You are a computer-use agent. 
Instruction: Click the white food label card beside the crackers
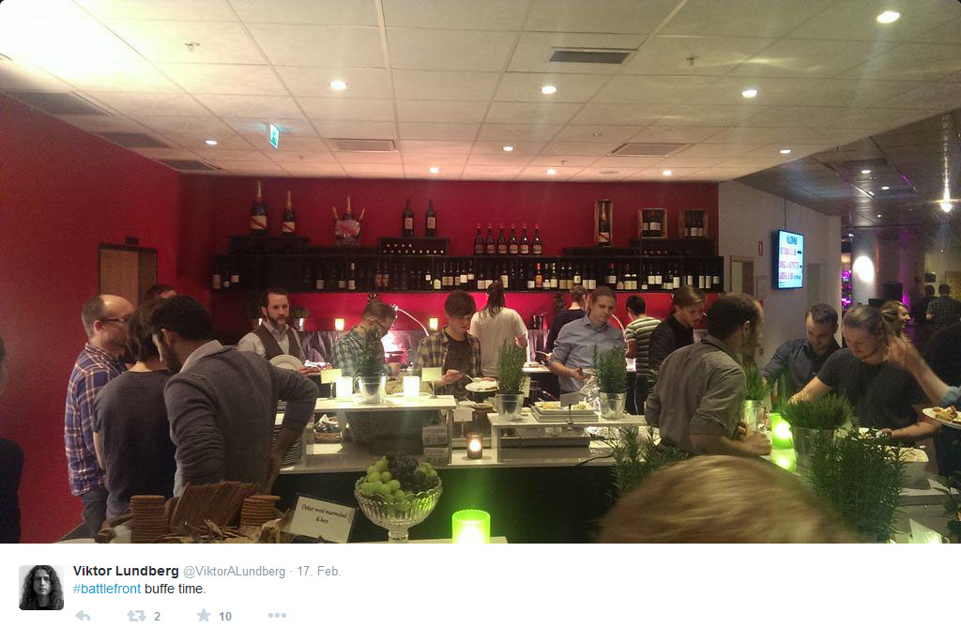coord(323,518)
